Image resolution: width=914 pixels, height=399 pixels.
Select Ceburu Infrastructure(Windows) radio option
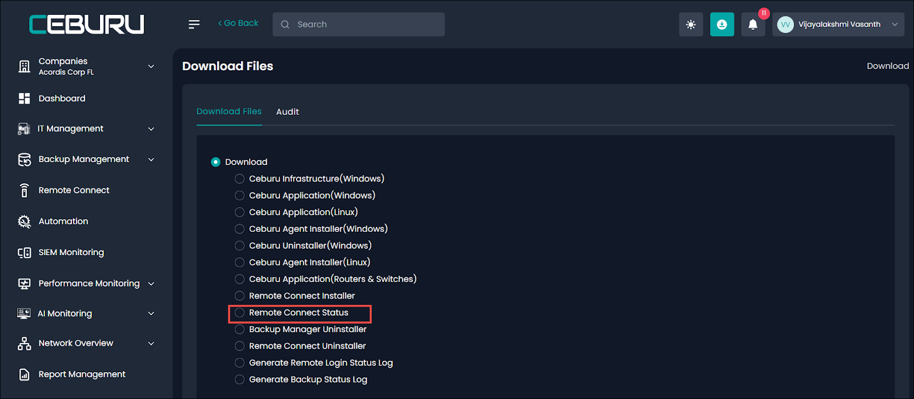click(x=239, y=179)
